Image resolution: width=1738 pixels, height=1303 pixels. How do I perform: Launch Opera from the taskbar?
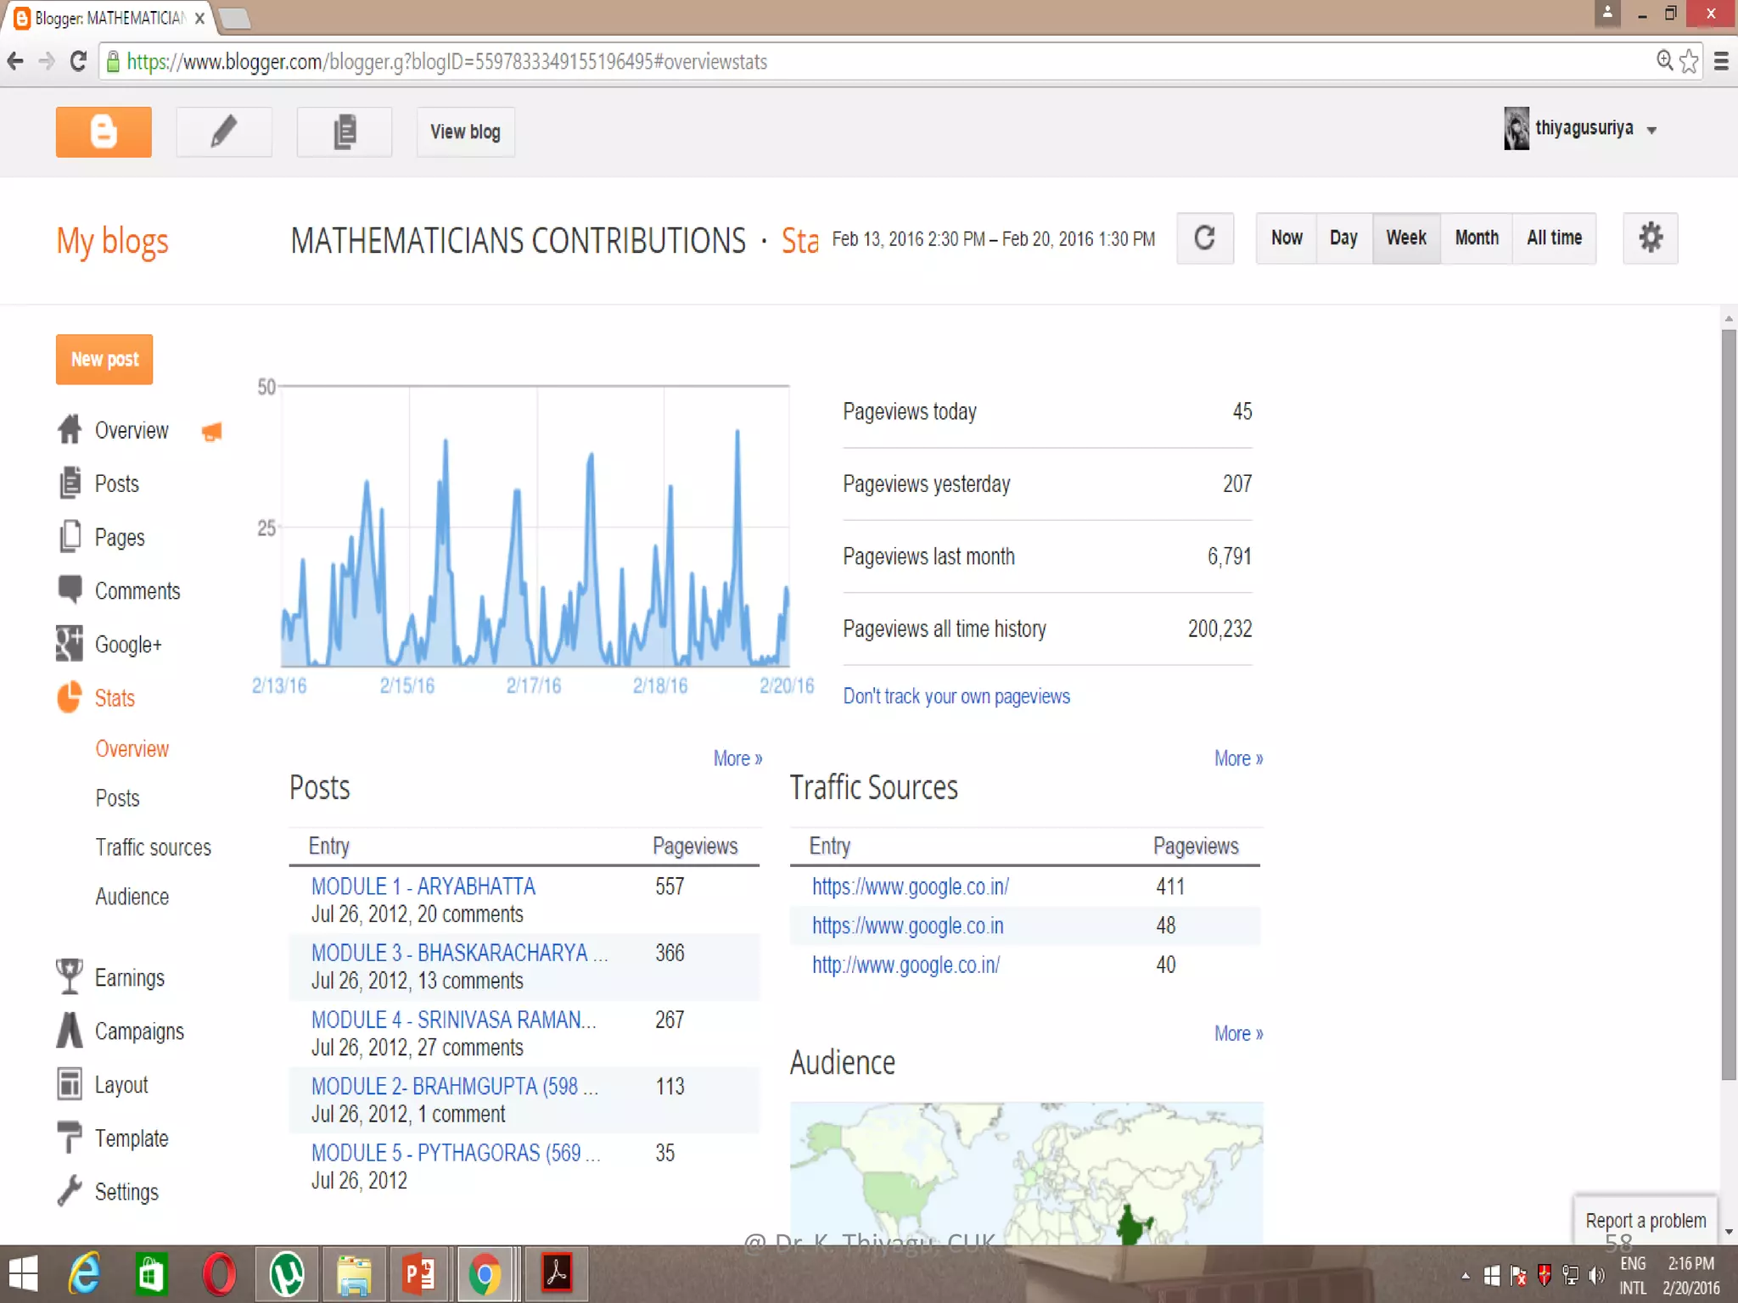coord(219,1274)
